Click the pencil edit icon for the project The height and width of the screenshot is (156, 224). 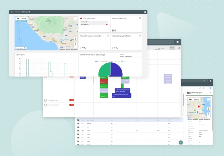click(x=200, y=88)
